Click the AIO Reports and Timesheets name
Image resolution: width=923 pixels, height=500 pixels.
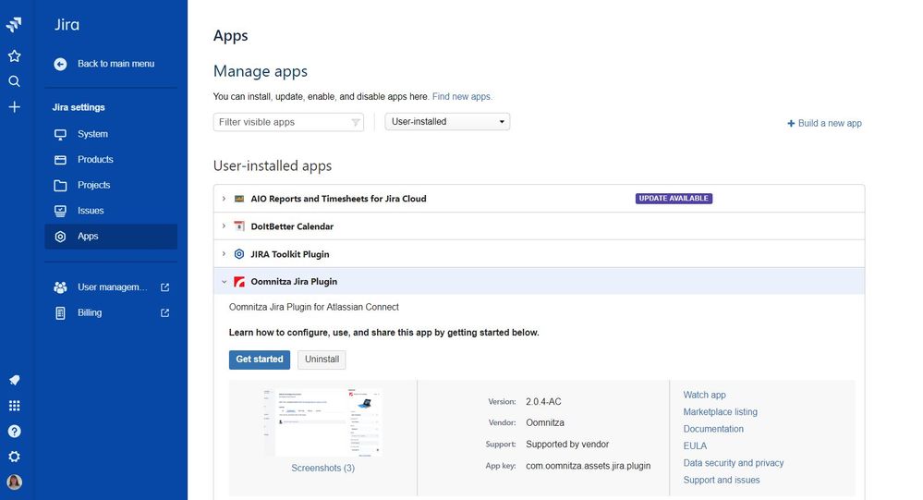click(338, 199)
